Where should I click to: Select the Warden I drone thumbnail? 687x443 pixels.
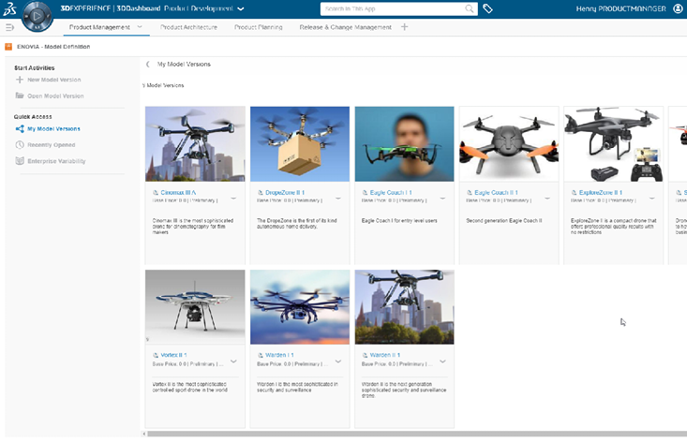pos(300,307)
